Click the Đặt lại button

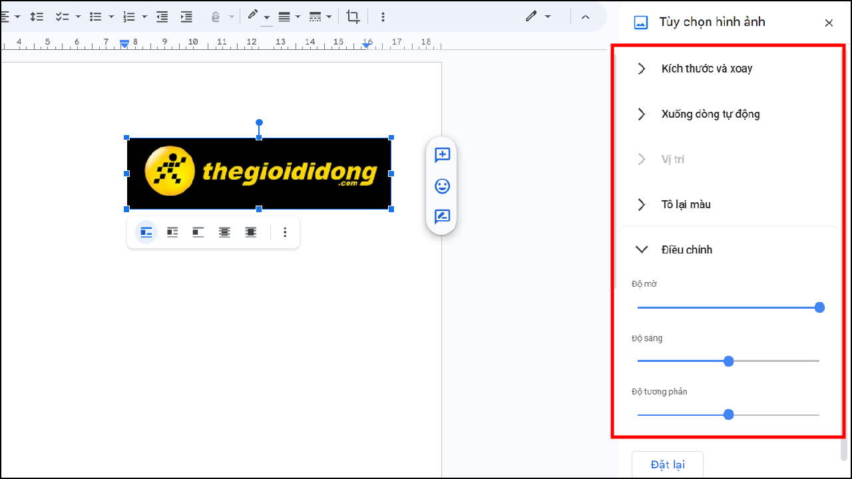click(x=667, y=464)
